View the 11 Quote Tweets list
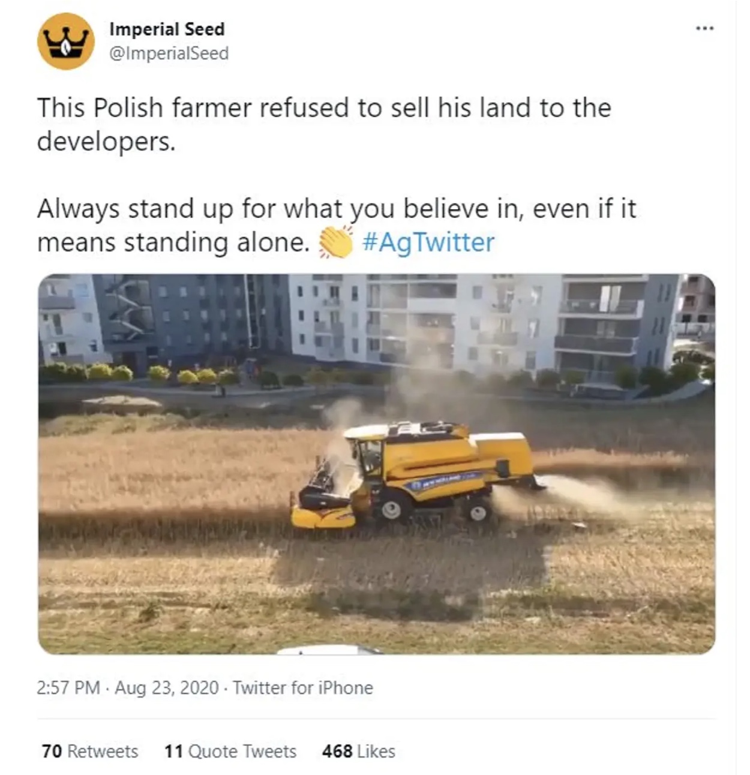Screen dimensions: 750x775 230,751
